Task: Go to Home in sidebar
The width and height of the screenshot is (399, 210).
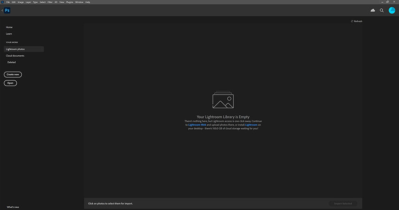Action: click(9, 27)
